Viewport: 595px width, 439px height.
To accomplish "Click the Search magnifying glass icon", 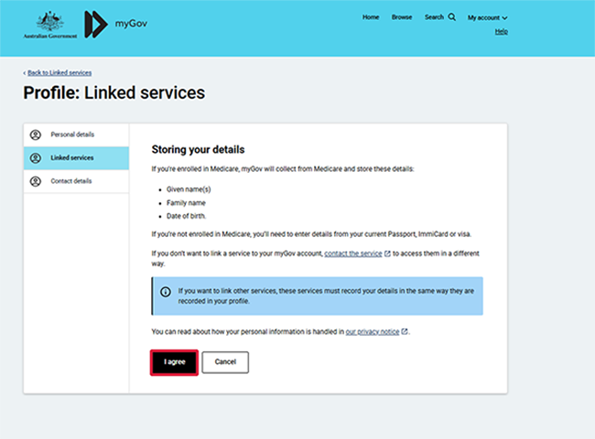I will pos(451,16).
